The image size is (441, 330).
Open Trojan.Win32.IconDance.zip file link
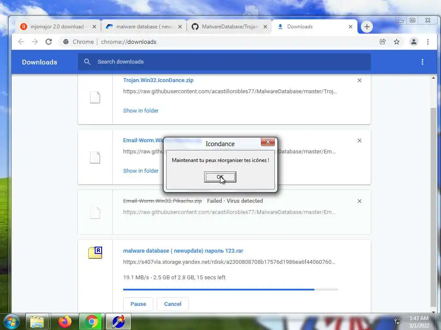[158, 80]
